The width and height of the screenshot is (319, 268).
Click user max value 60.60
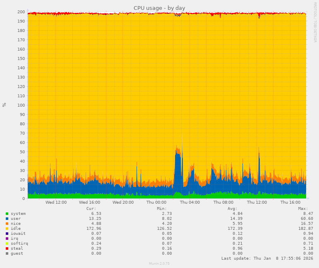tap(307, 219)
